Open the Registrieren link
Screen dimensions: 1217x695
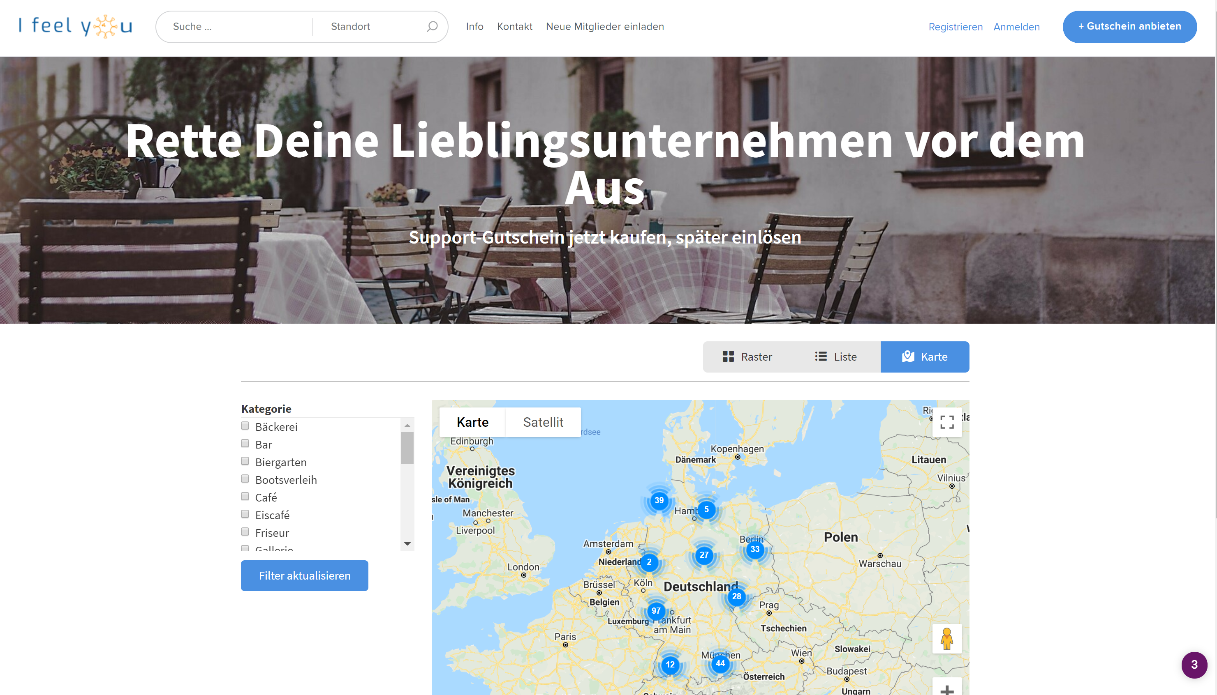point(955,27)
